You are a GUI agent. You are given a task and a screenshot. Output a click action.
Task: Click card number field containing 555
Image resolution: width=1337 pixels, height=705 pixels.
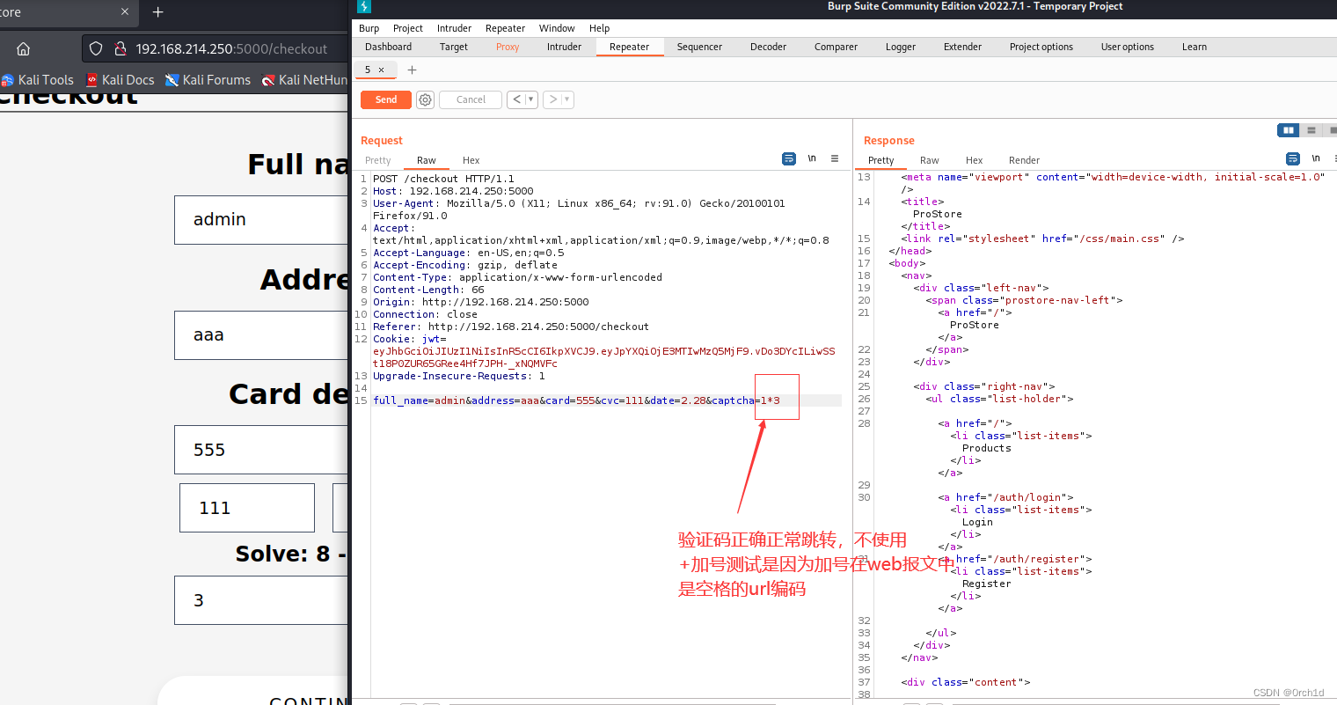262,450
